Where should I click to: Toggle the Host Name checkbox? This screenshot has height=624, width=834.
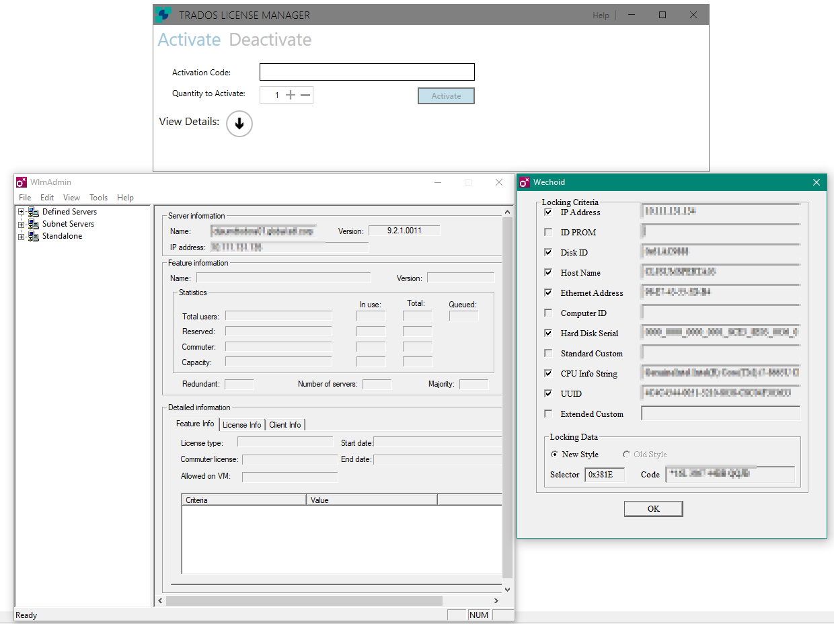point(549,273)
